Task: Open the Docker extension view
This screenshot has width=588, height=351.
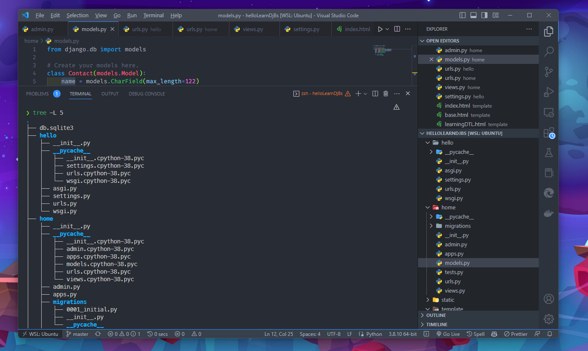Action: coord(548,213)
